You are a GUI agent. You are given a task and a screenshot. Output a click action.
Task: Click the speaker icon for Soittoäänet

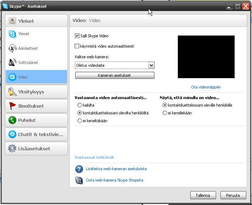pyautogui.click(x=12, y=63)
